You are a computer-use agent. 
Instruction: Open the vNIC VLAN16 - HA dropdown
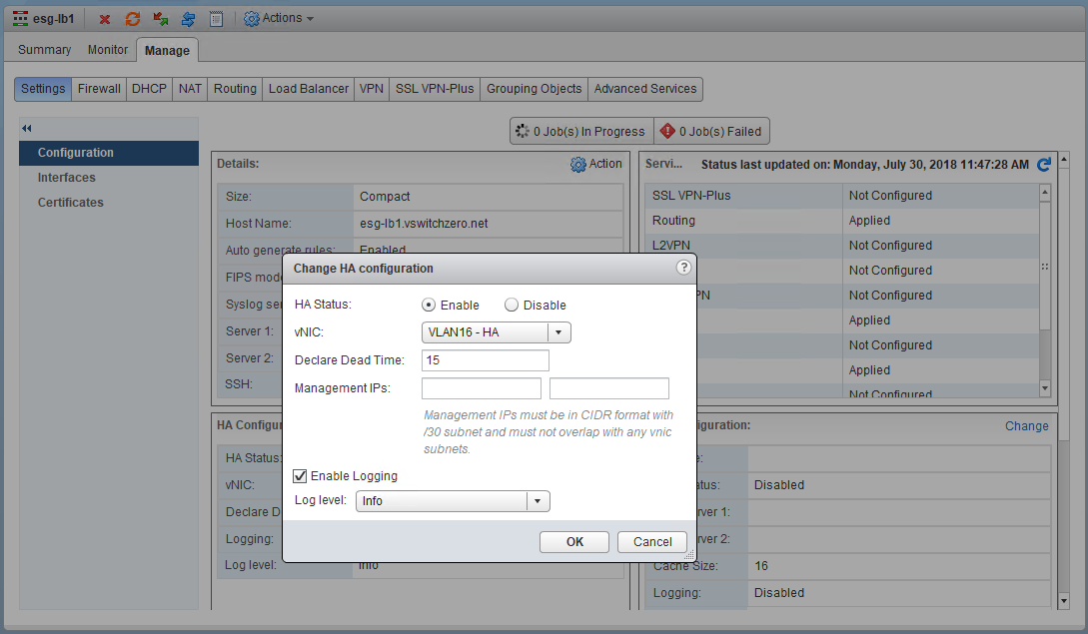point(497,332)
